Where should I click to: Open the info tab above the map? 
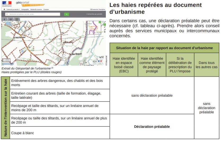click(4, 19)
